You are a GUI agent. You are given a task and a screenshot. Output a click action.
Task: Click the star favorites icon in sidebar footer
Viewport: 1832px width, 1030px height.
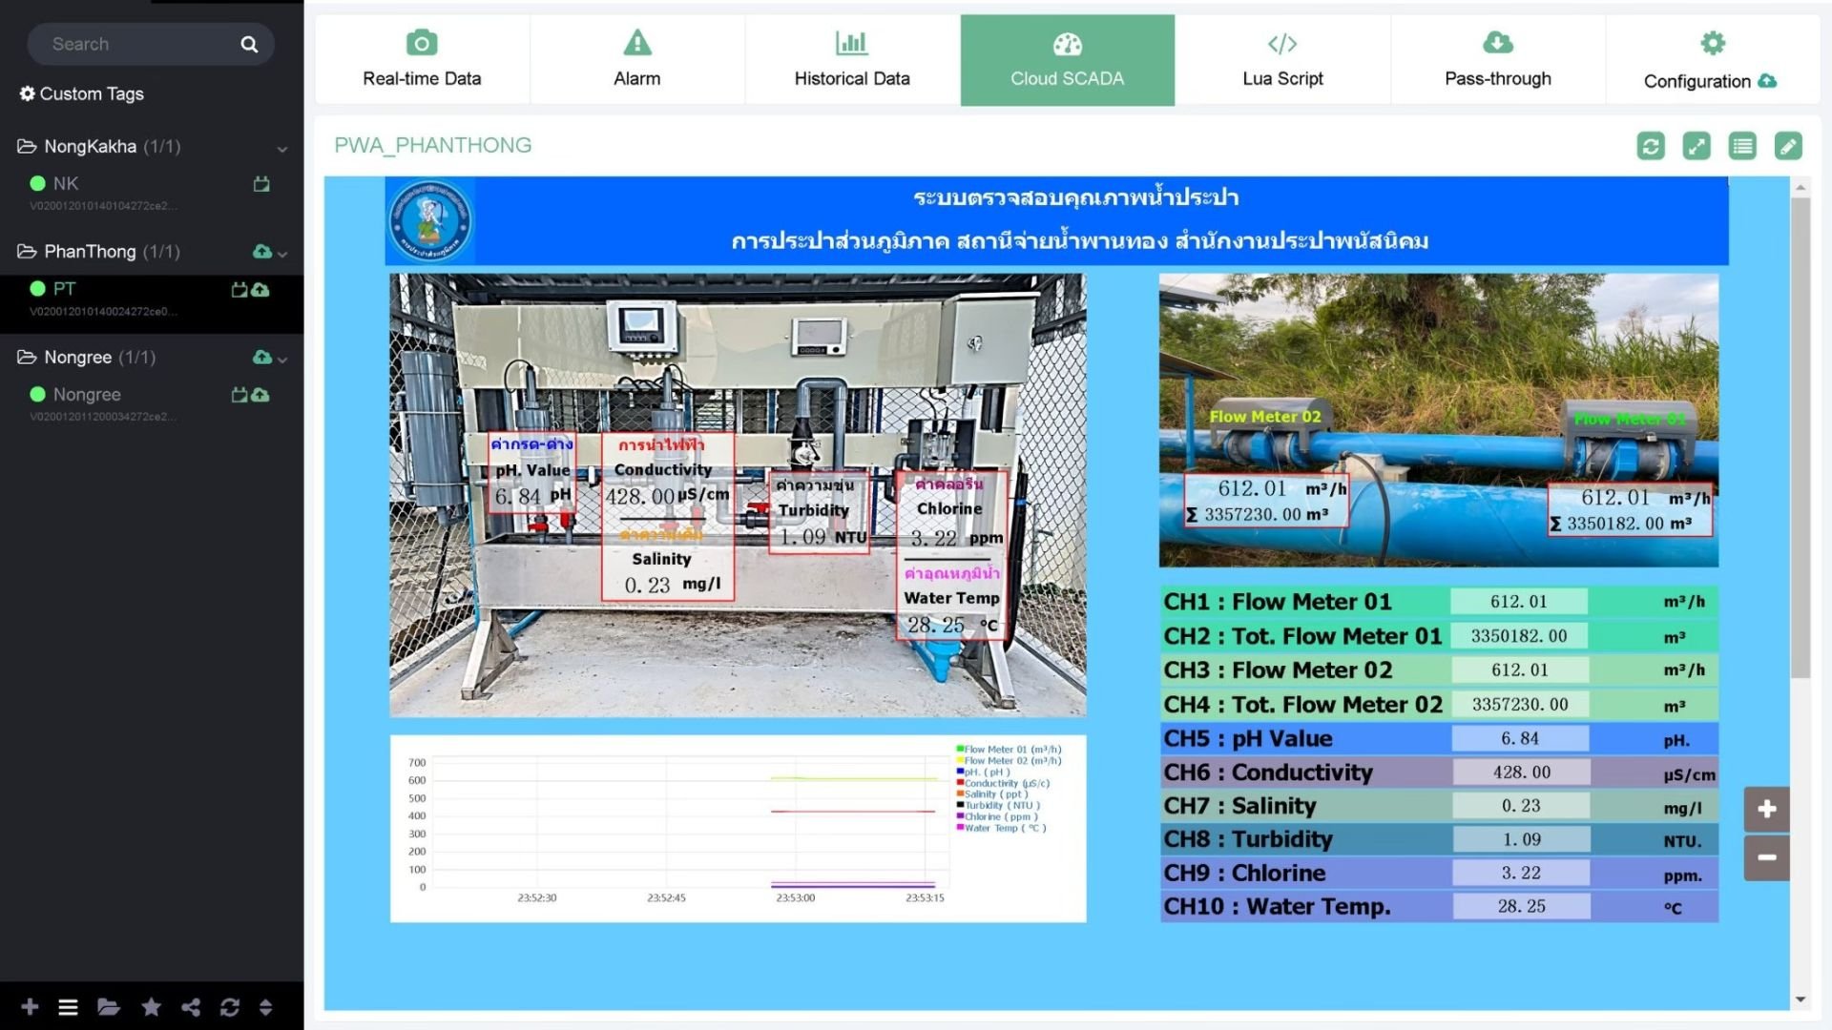(151, 1007)
